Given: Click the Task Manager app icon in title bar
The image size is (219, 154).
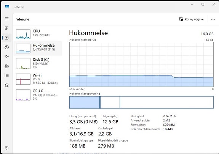Looking at the screenshot, I should pyautogui.click(x=7, y=6).
